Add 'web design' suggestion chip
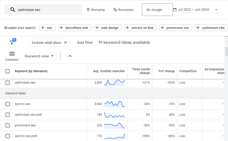 pos(107,28)
